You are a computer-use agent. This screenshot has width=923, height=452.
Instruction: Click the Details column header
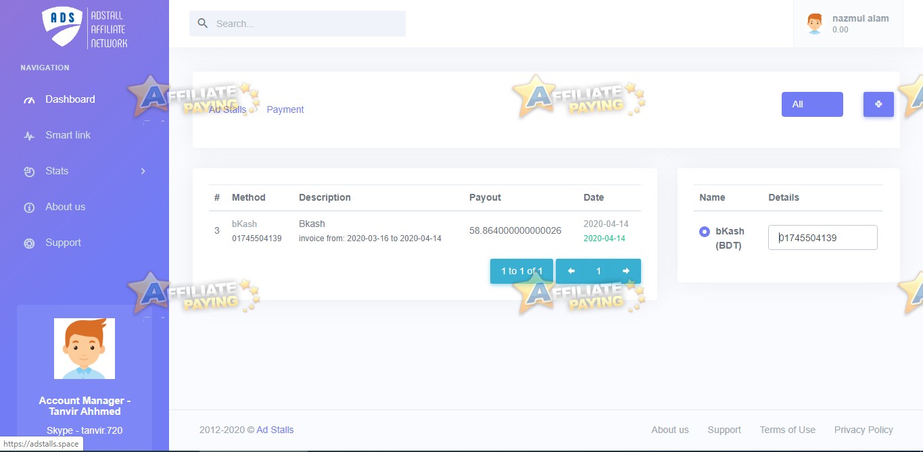784,197
